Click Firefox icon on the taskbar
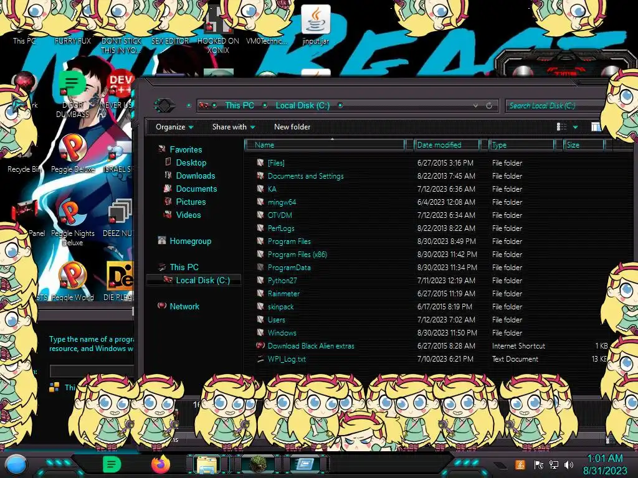638x478 pixels. tap(161, 464)
